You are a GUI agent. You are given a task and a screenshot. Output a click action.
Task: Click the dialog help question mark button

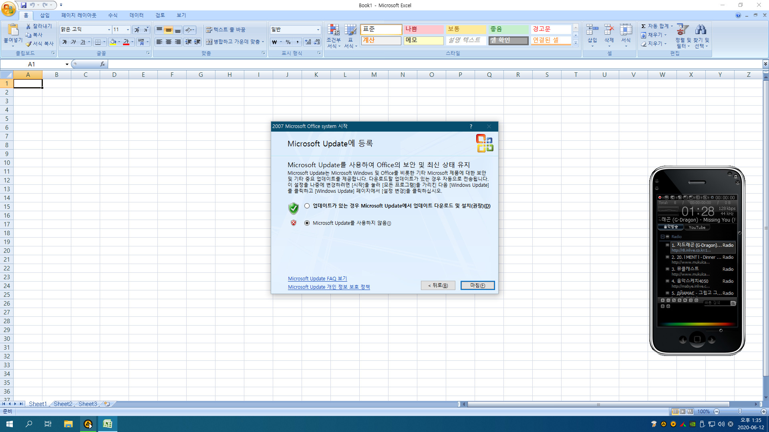pos(471,126)
